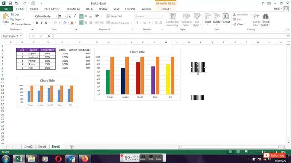Expand Merge & Center options arrow
The width and height of the screenshot is (291, 163).
click(131, 23)
